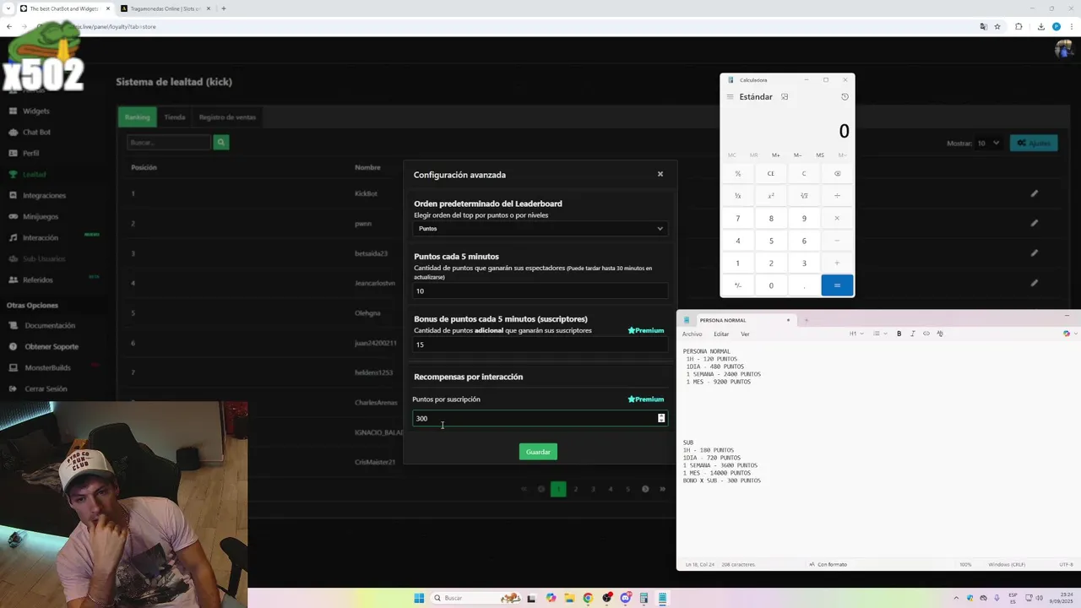Viewport: 1081px width, 608px height.
Task: Open the Windows Start menu
Action: pos(419,598)
